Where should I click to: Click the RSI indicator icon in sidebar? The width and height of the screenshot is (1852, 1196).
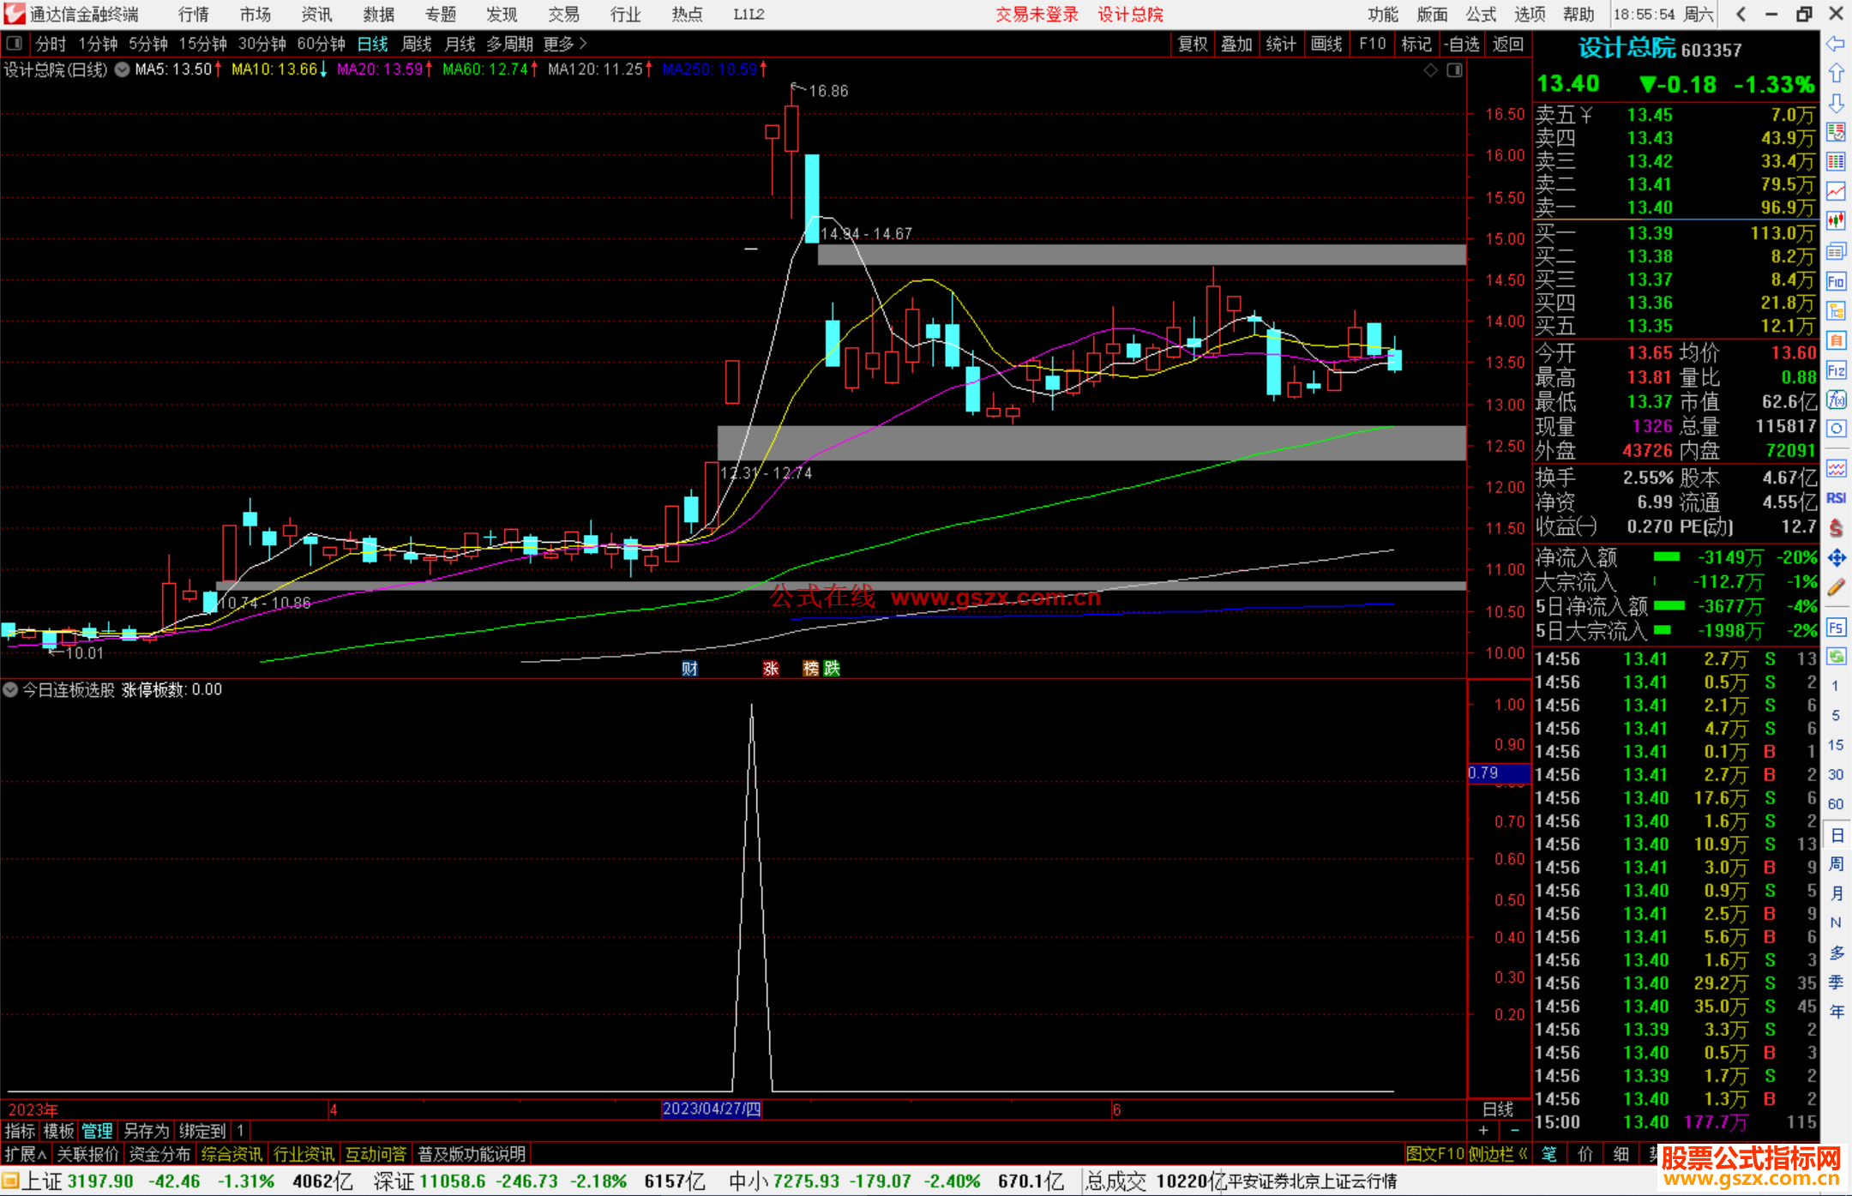1836,498
